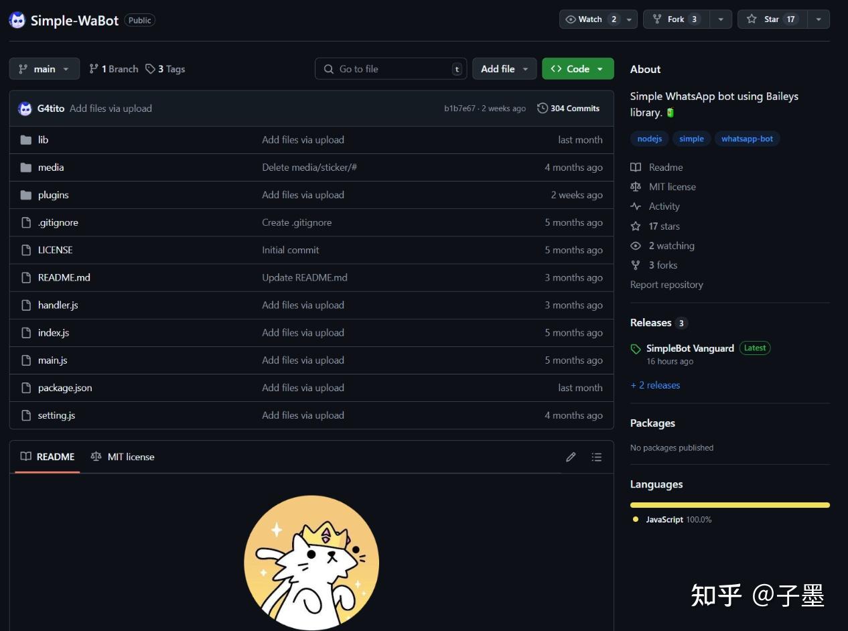Click the yellow JavaScript language bar
The height and width of the screenshot is (631, 848).
tap(729, 505)
